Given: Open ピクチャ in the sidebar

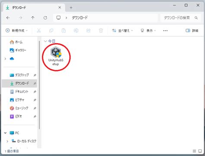Looking at the screenshot, I should coord(17,100).
